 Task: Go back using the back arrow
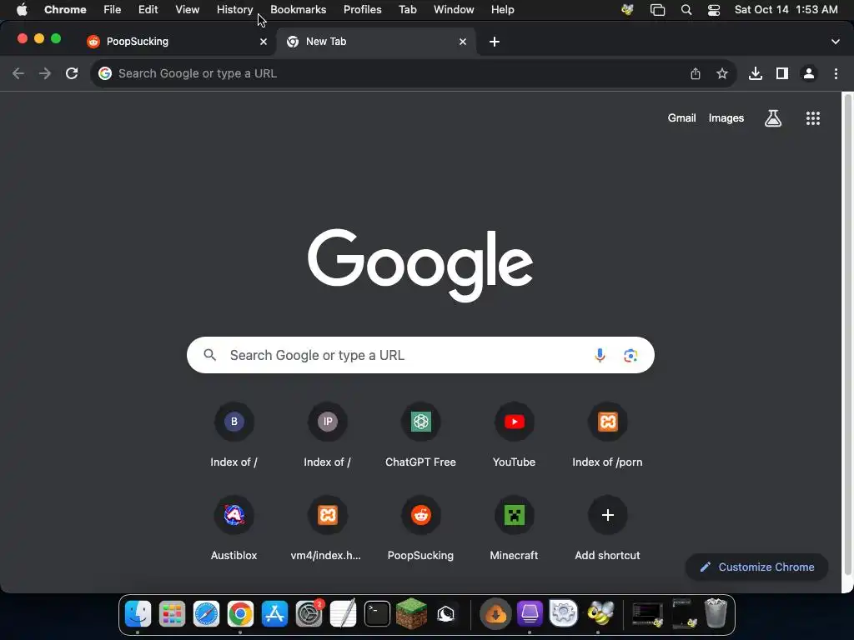[x=18, y=73]
